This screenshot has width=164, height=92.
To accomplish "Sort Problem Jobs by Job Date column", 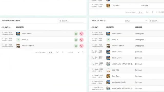I will [x=95, y=27].
